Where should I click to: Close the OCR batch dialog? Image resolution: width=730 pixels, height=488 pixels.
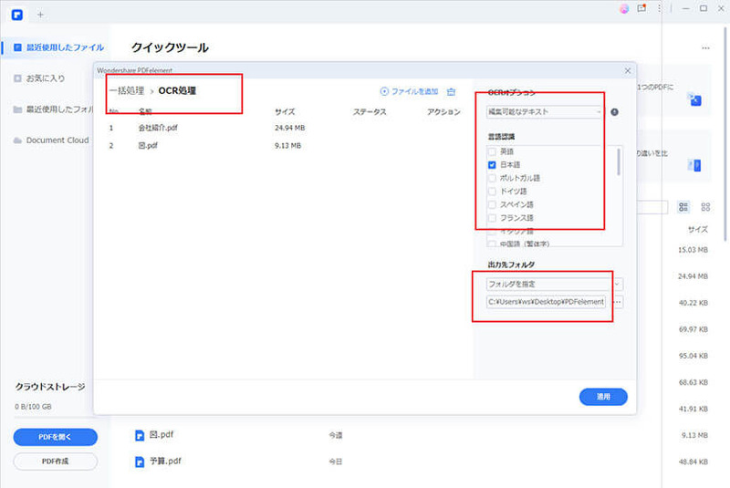[628, 71]
